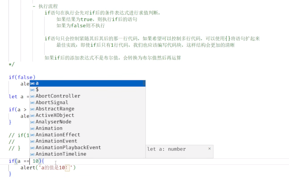Choose AnimationTimeline suggestion
The image size is (289, 178).
(x=88, y=154)
